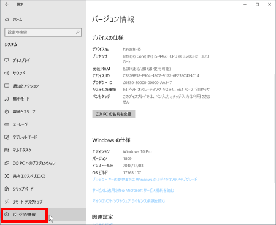Click the システム section label in sidebar
Screen dimensions: 276x225
pos(11,45)
